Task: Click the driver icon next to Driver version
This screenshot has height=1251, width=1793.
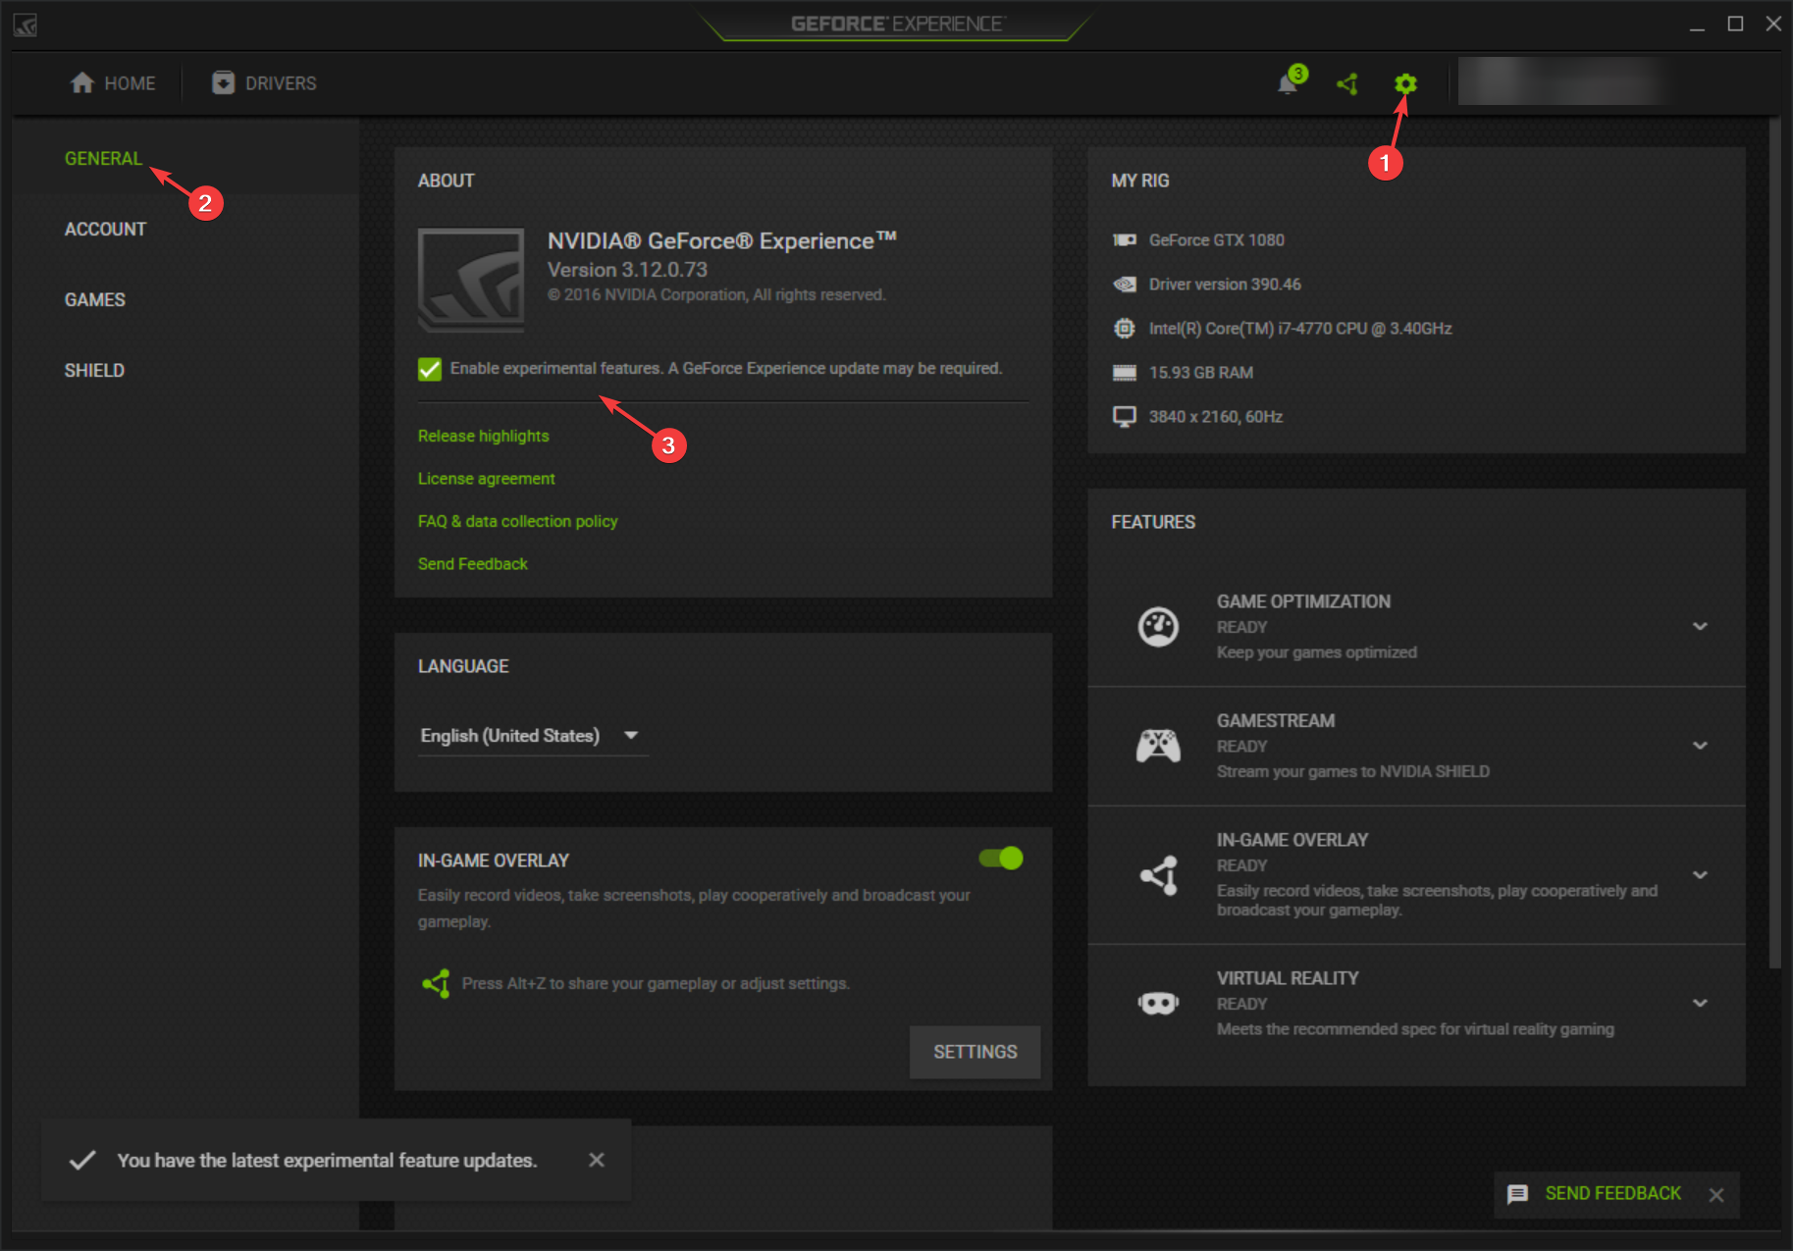Action: (x=1125, y=285)
